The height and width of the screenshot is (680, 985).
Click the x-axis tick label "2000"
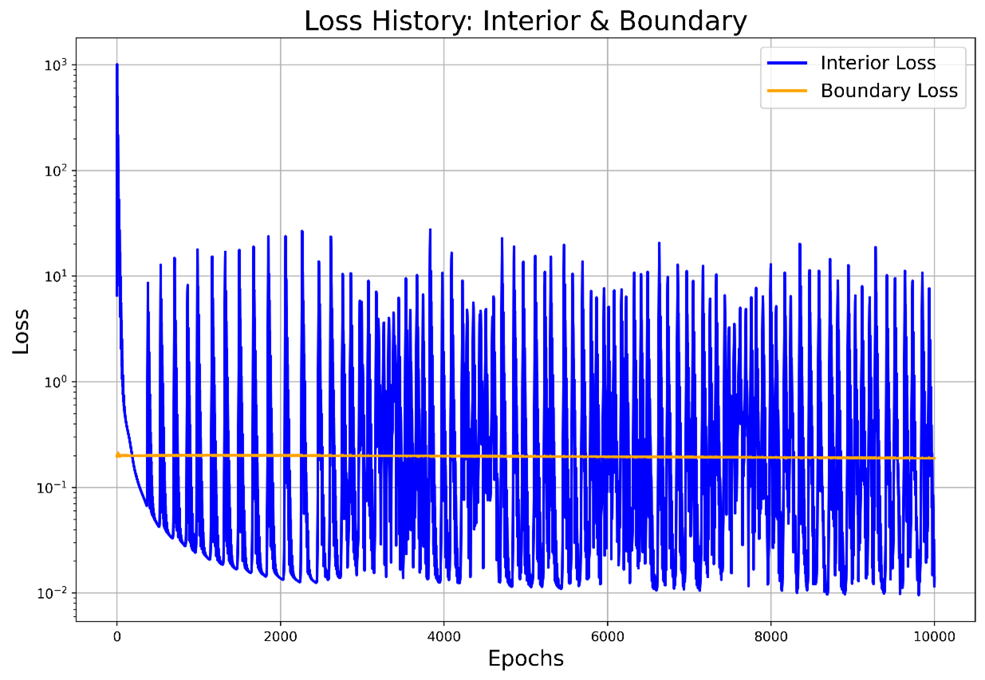coord(281,636)
